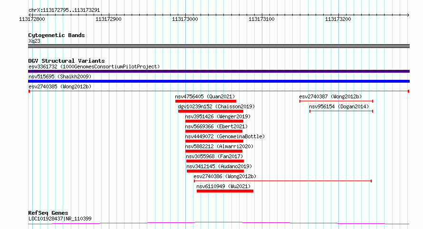Click the nsv3412145 (Audano2019) label
The image size is (423, 229).
(x=219, y=166)
